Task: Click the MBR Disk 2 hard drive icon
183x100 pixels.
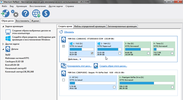Action: tap(64, 74)
